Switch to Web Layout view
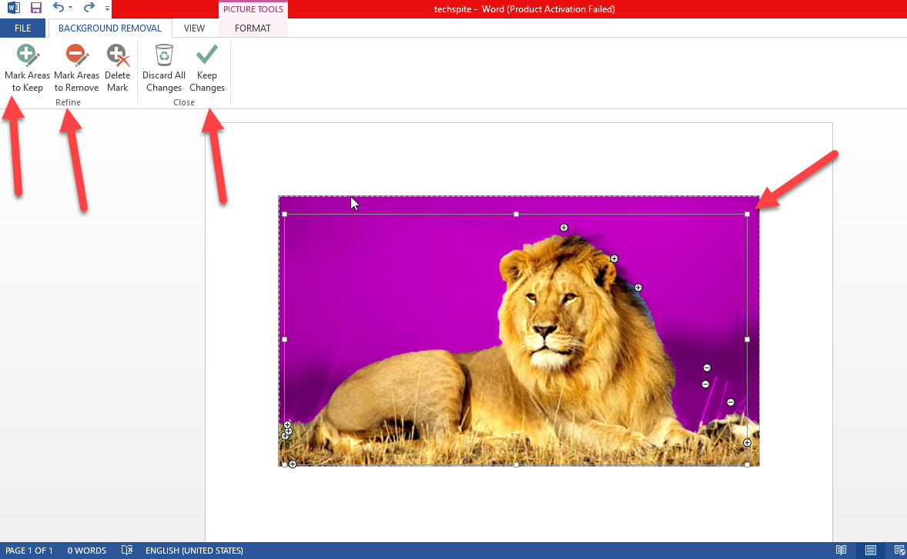907x559 pixels. (x=899, y=551)
